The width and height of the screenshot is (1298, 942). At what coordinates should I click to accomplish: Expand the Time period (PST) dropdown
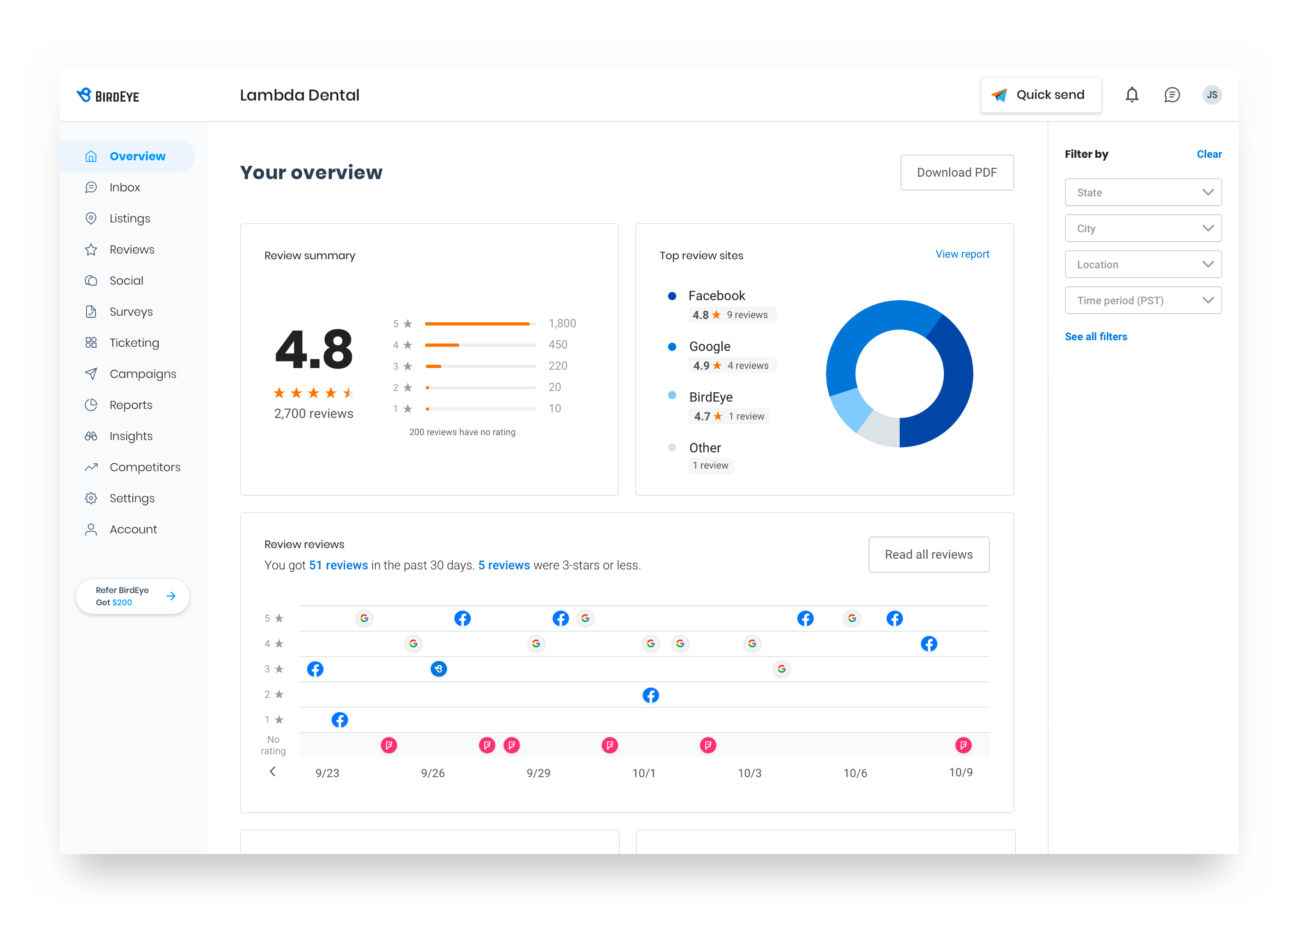[1143, 300]
